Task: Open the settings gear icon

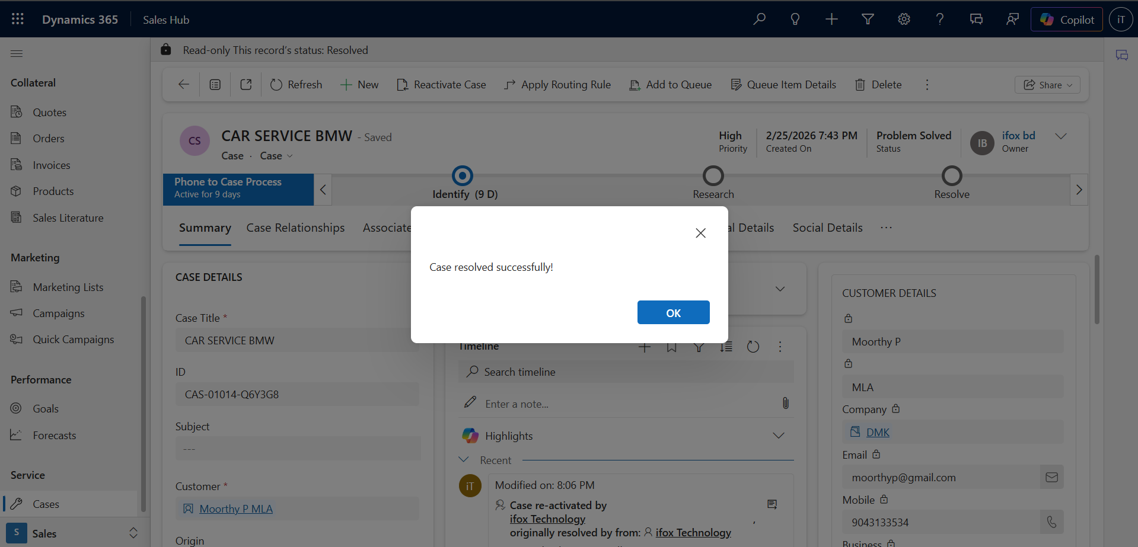Action: tap(903, 19)
